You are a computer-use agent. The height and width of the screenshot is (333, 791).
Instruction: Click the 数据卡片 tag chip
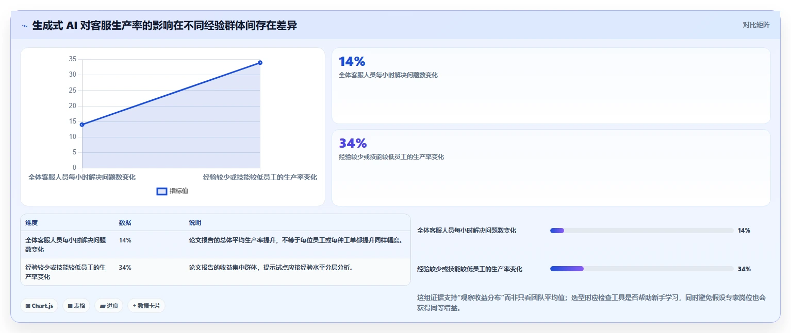point(146,306)
